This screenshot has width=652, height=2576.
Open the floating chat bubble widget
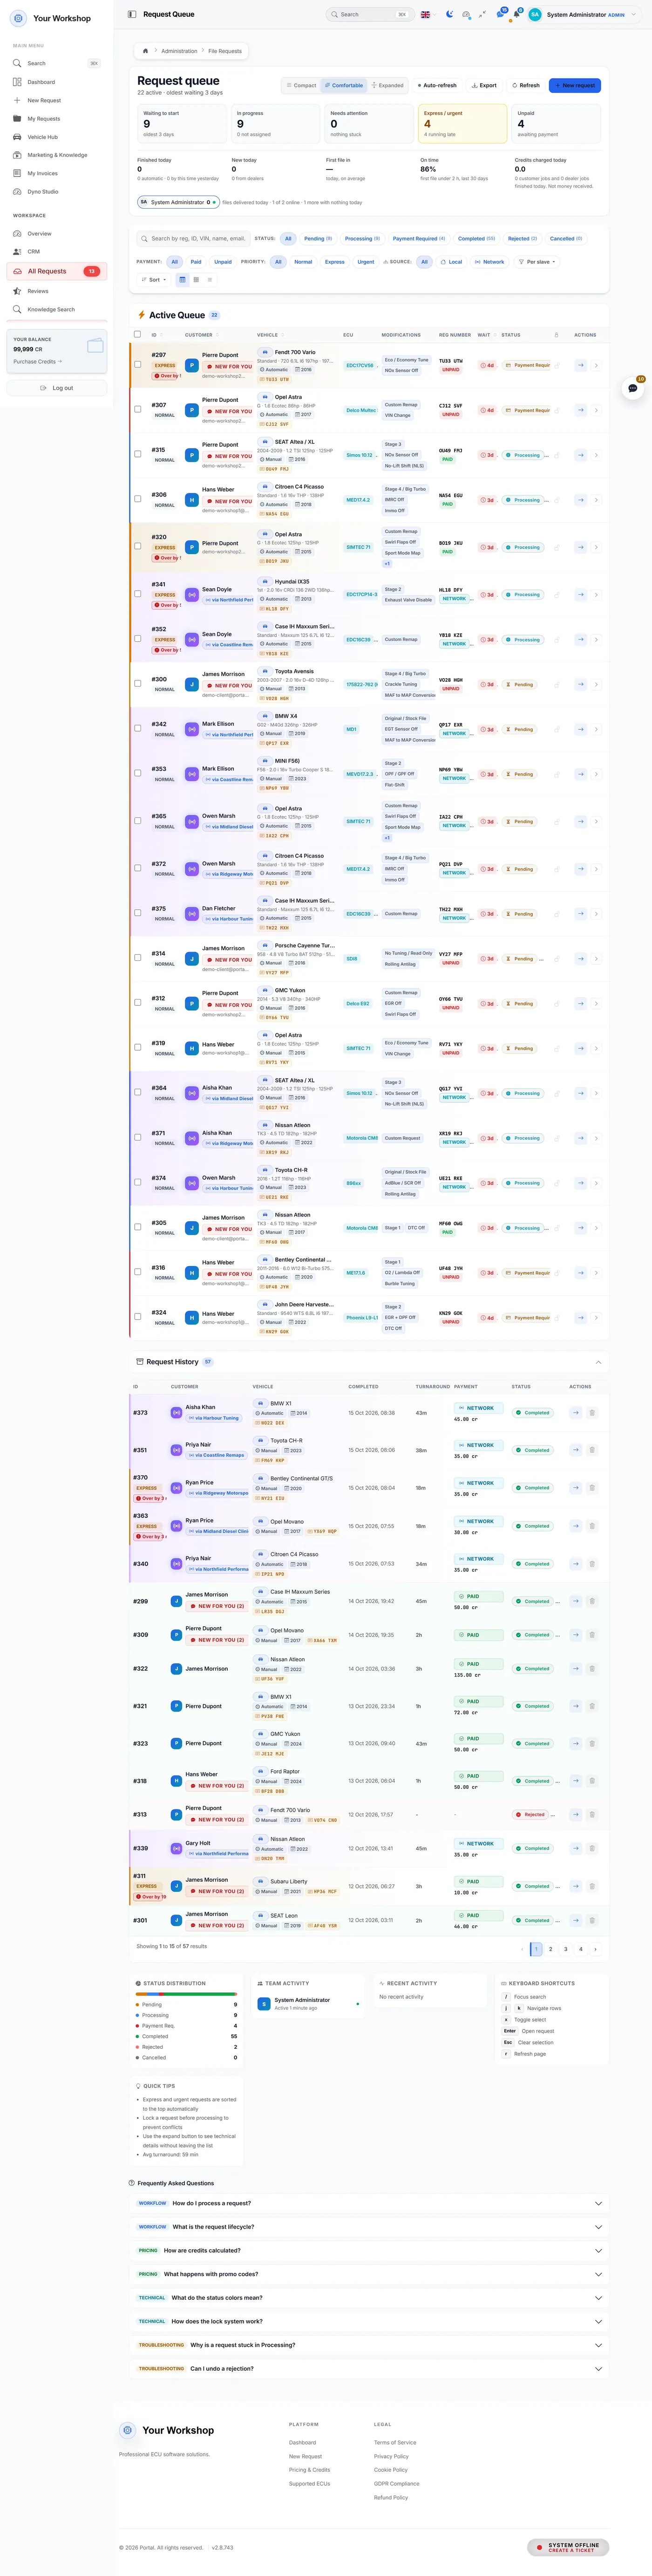633,388
